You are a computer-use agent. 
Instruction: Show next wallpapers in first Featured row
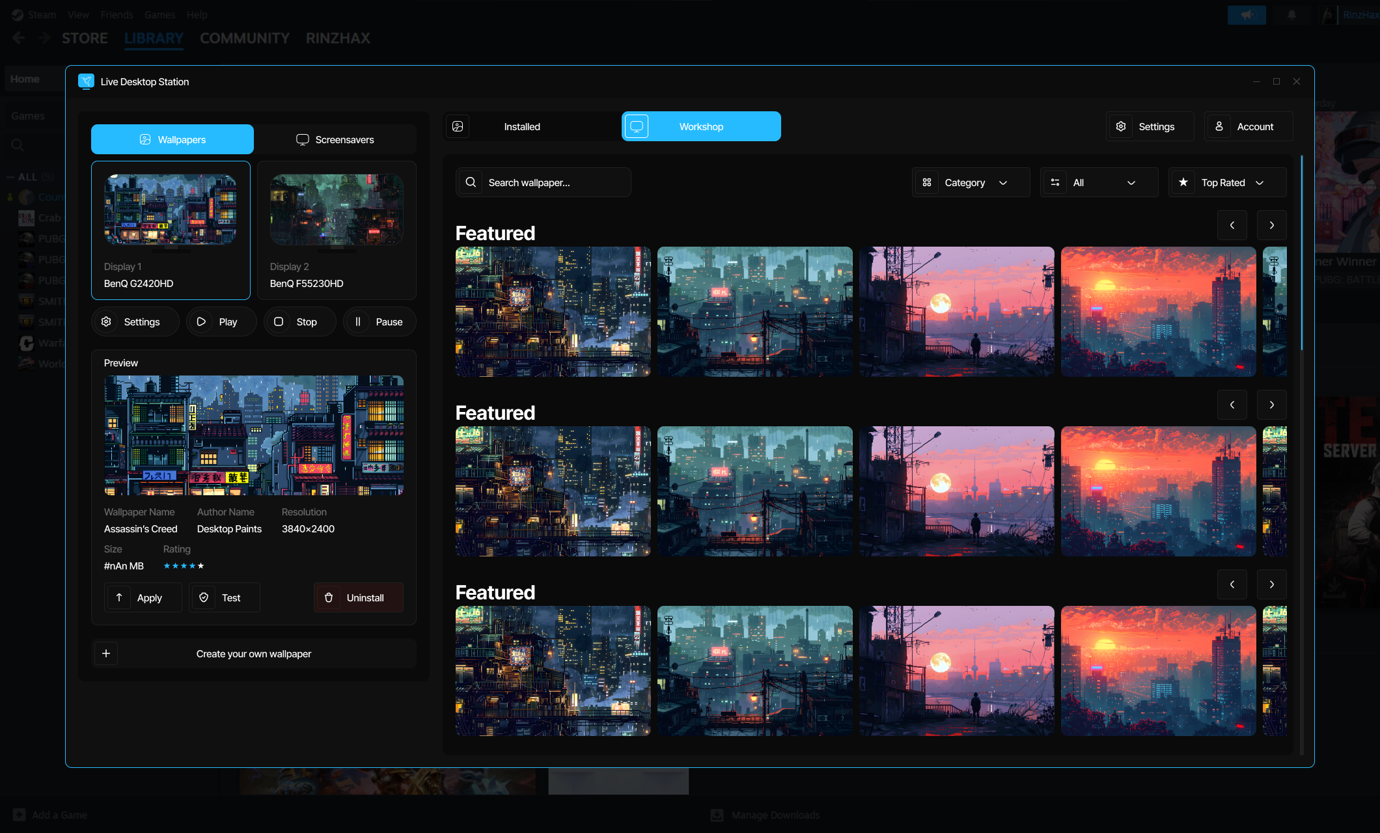pos(1272,225)
